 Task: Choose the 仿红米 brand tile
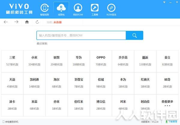click(x=79, y=105)
